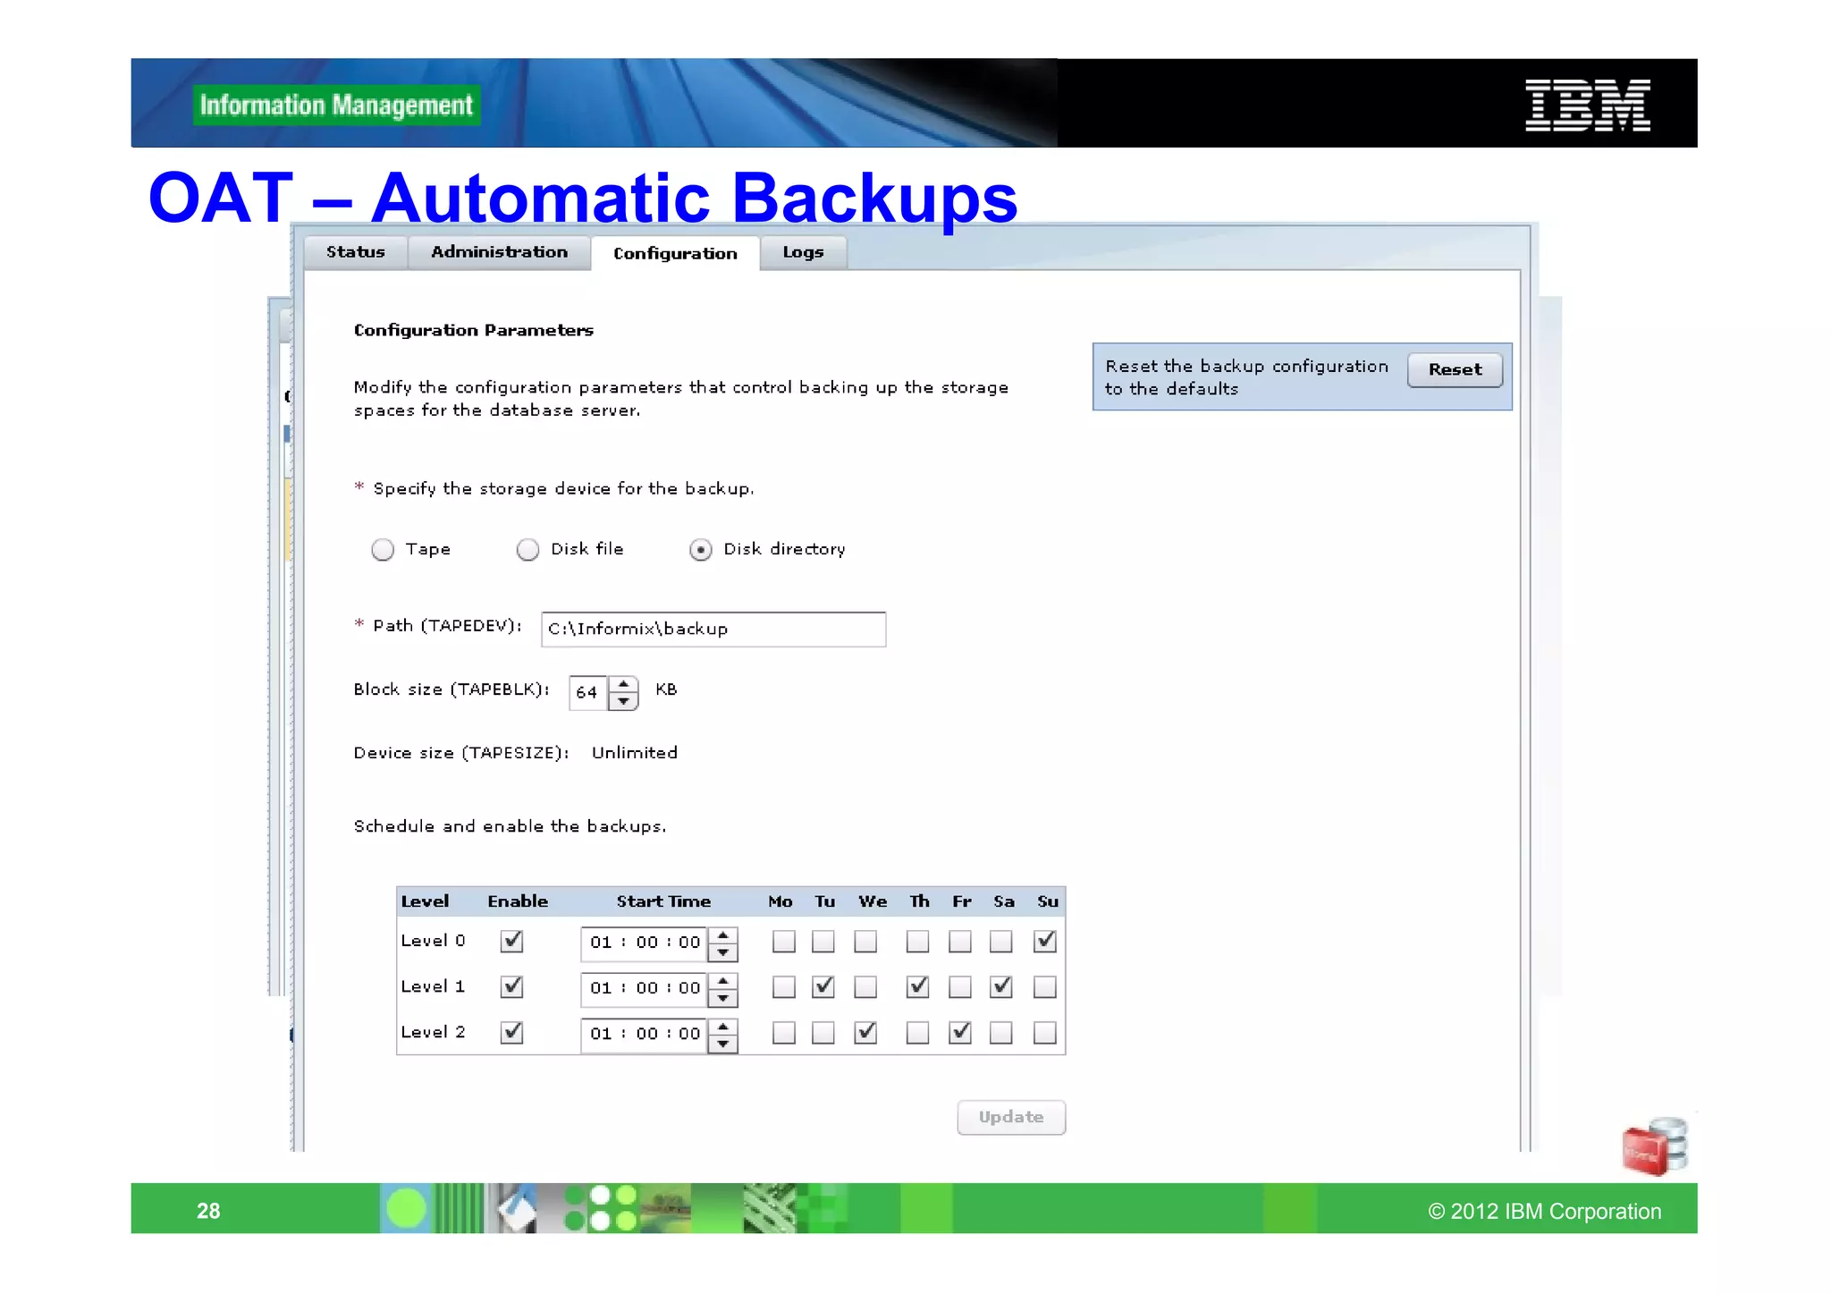
Task: Switch to the Administration tab
Action: point(499,252)
